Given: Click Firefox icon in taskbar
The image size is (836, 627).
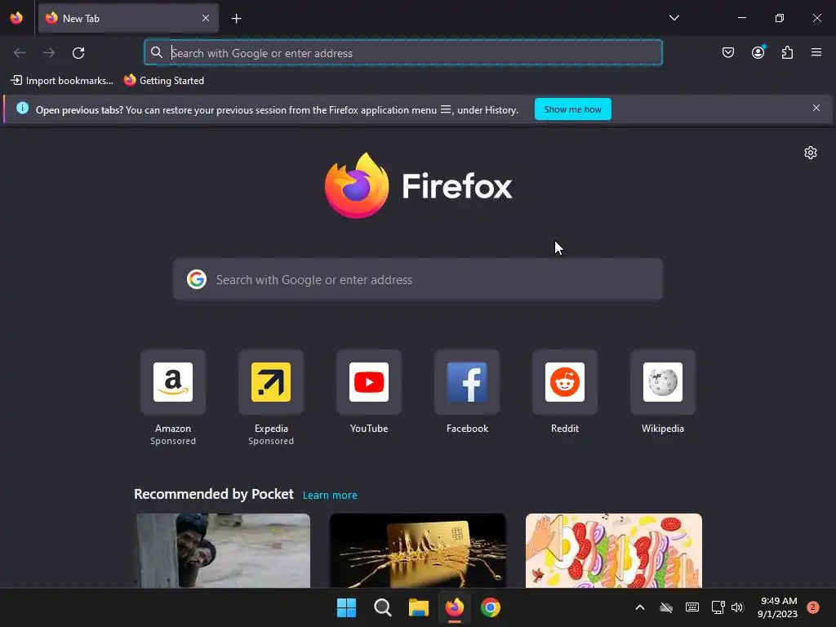Looking at the screenshot, I should point(454,607).
